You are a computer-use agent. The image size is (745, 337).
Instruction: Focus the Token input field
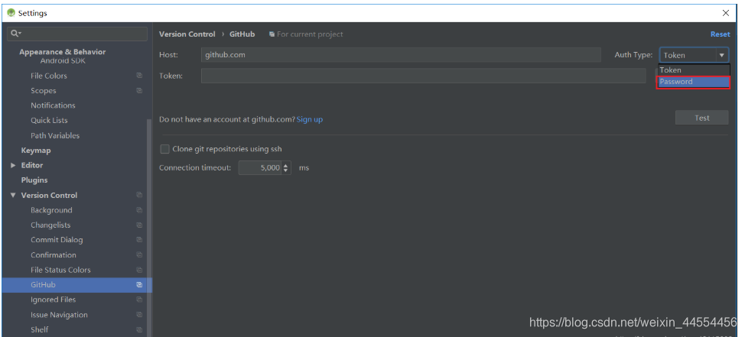coord(423,76)
